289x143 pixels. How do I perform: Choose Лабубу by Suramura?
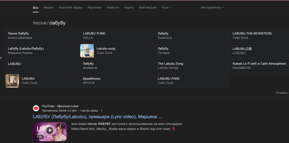pos(192,36)
